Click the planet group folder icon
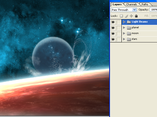Image resolution: width=157 pixels, height=117 pixels. coord(129,28)
